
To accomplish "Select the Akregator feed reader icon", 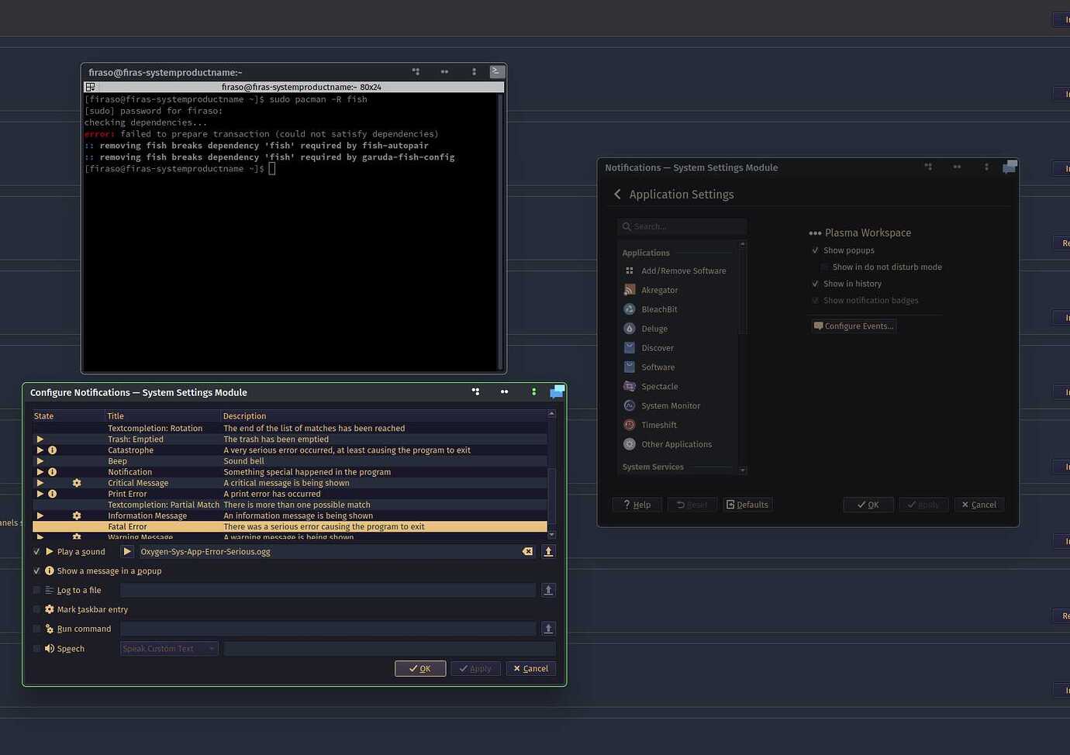I will (x=629, y=289).
